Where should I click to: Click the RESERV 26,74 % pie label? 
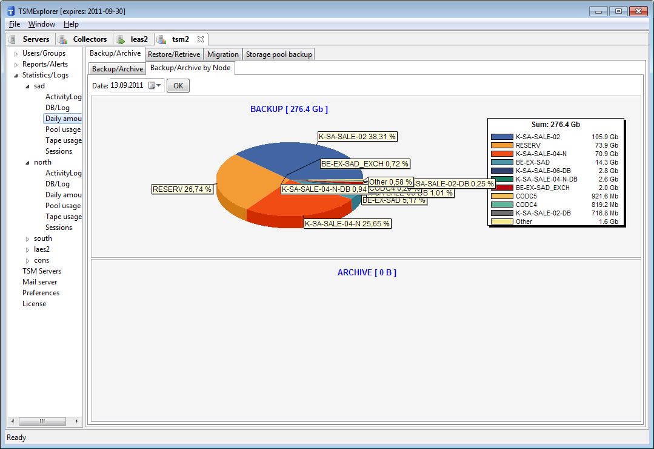(x=182, y=189)
